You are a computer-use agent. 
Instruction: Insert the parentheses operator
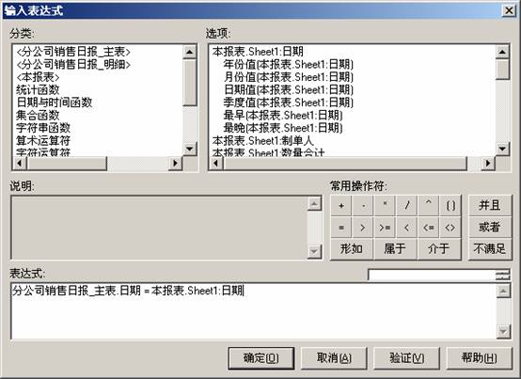[x=450, y=206]
